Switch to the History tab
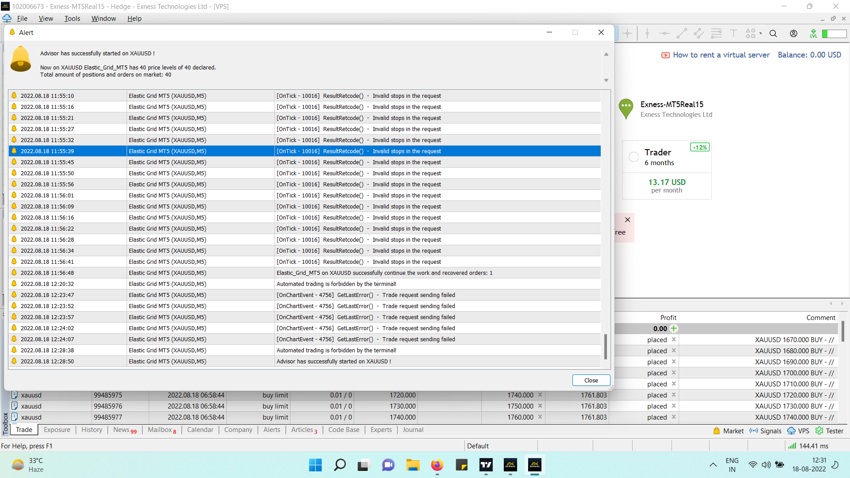 point(92,430)
